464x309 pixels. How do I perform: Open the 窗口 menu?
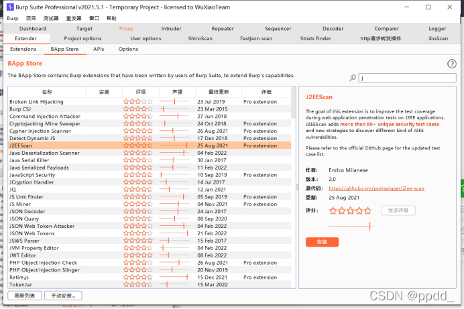[x=94, y=18]
